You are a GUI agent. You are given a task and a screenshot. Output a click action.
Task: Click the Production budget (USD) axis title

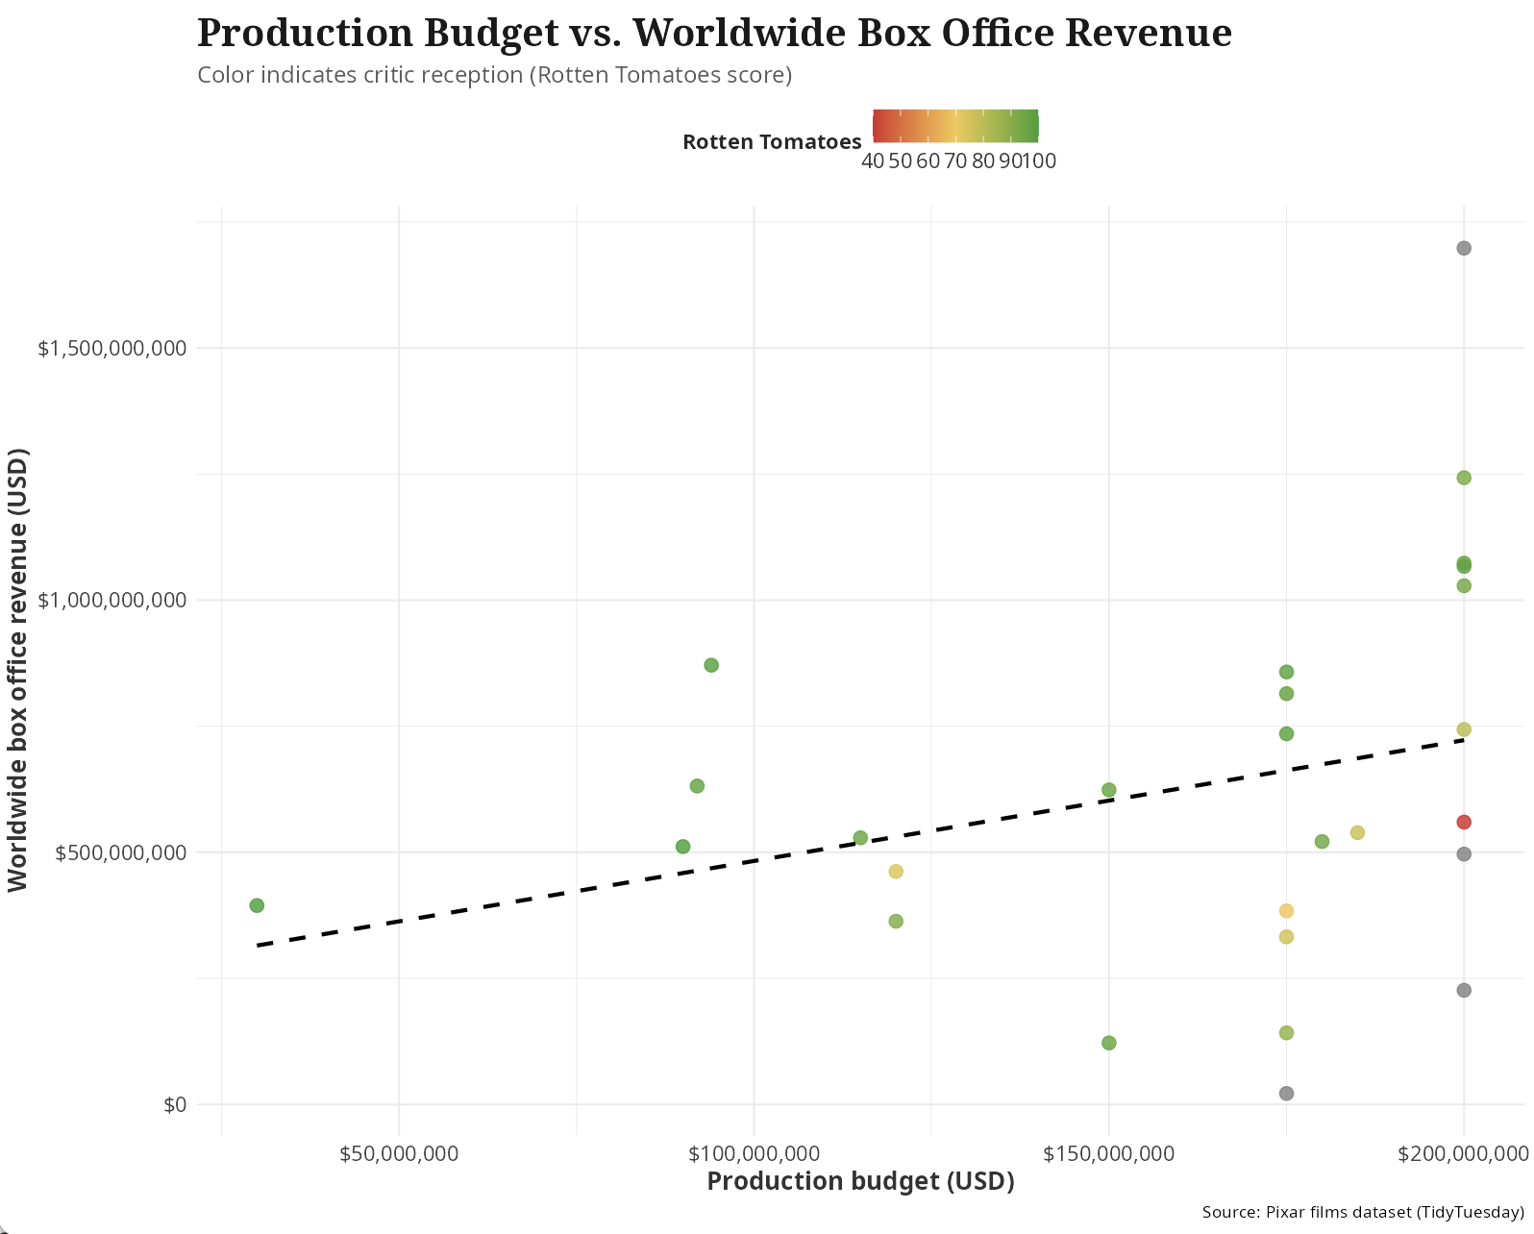click(860, 1181)
